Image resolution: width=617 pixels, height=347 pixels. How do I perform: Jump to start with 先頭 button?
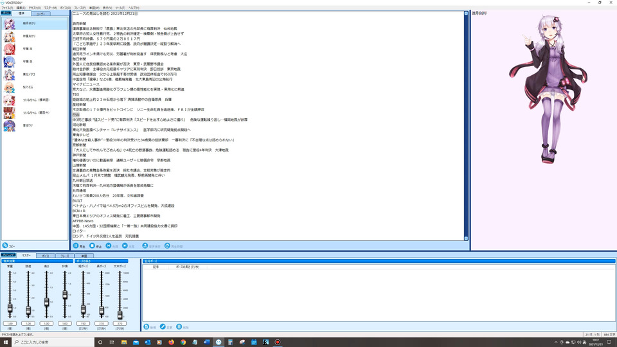pos(112,246)
